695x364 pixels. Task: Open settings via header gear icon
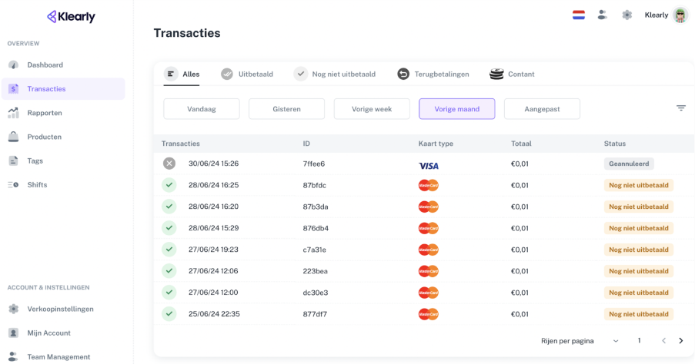click(x=627, y=15)
